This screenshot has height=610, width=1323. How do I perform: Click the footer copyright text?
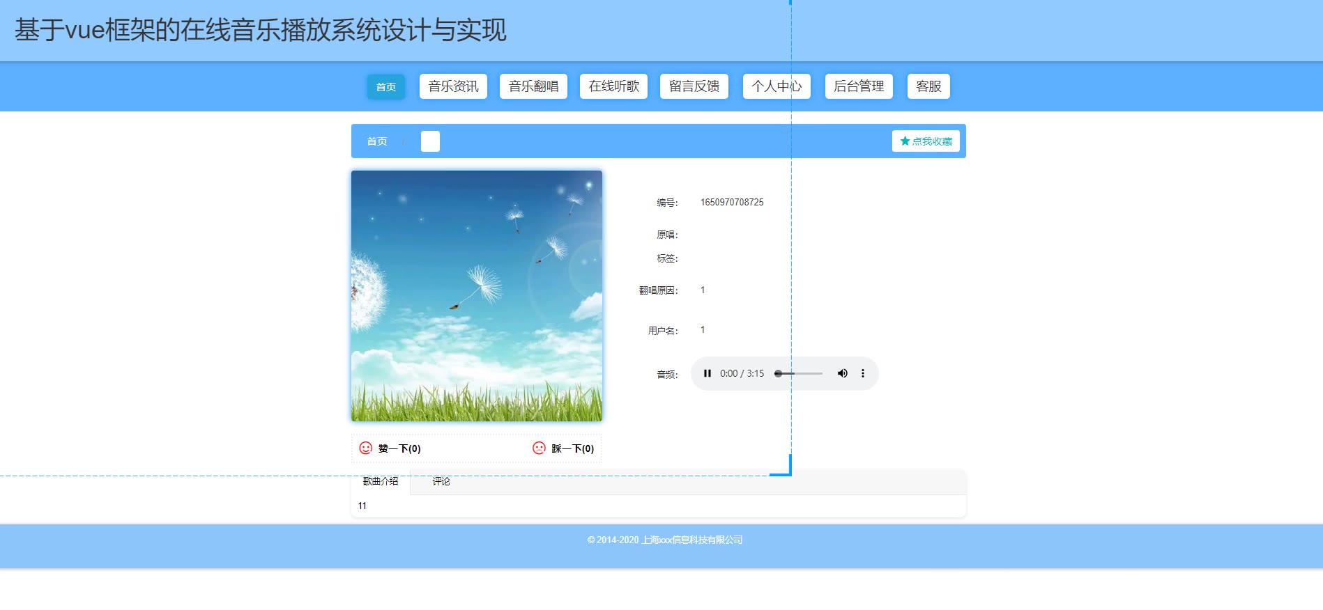[x=664, y=540]
